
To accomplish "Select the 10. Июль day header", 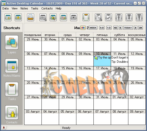I will pos(102,54).
